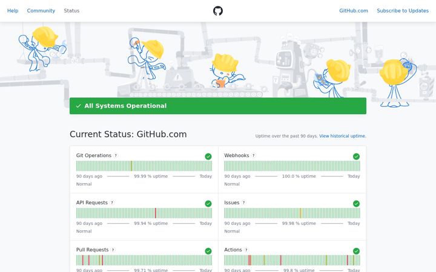Click the Actions uptime bar graph

click(292, 261)
